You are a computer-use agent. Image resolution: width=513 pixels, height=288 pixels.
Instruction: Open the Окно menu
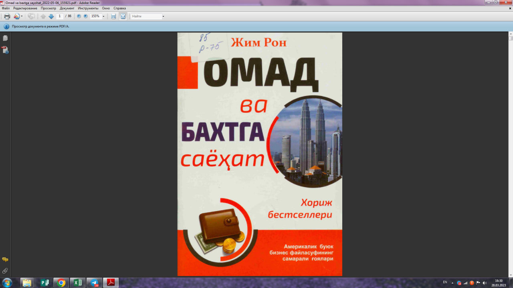pos(106,8)
